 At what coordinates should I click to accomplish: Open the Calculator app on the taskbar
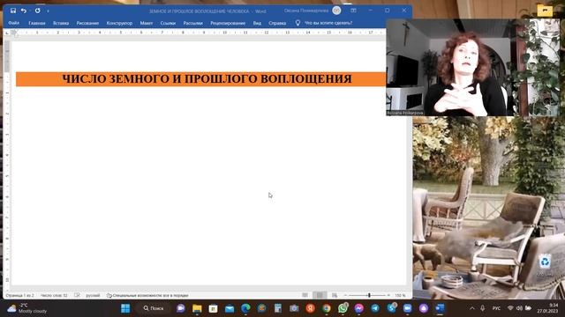278,308
